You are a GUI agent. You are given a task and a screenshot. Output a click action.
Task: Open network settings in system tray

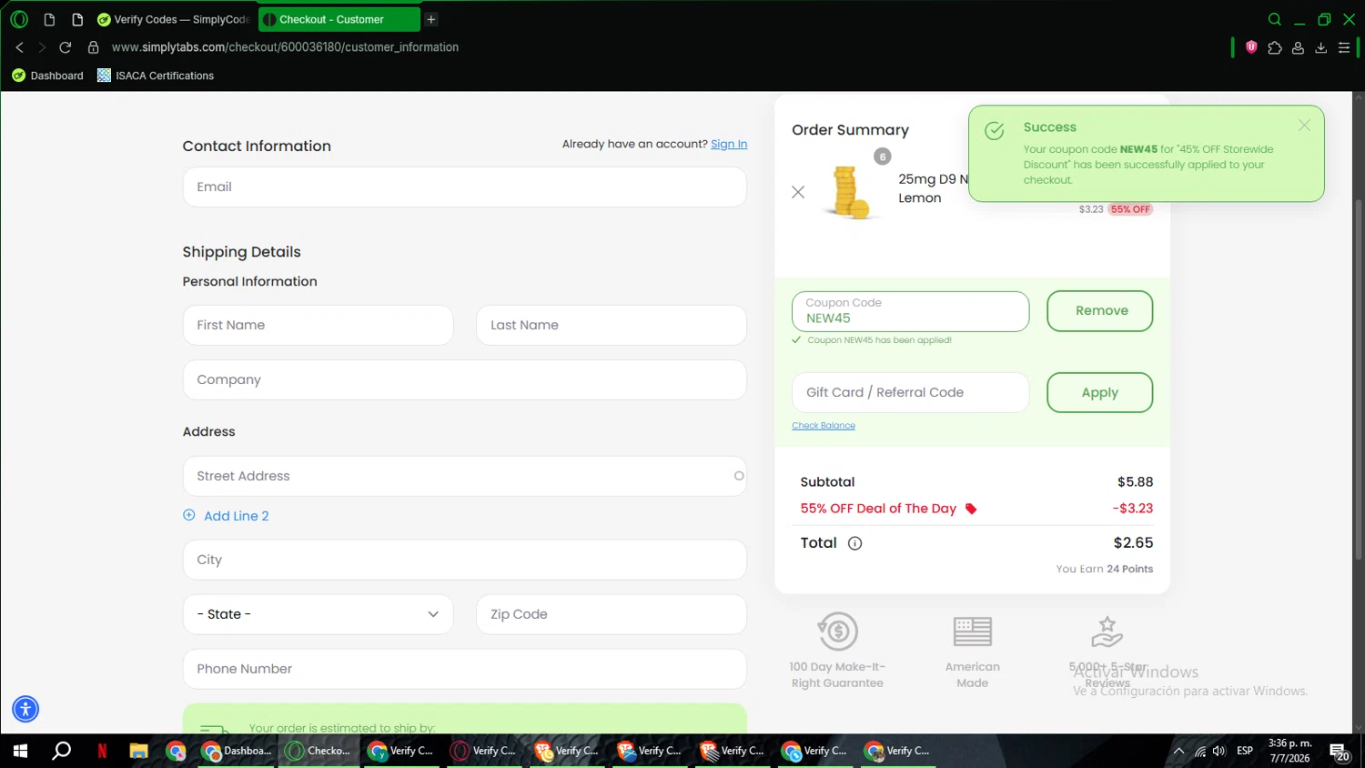[1200, 751]
